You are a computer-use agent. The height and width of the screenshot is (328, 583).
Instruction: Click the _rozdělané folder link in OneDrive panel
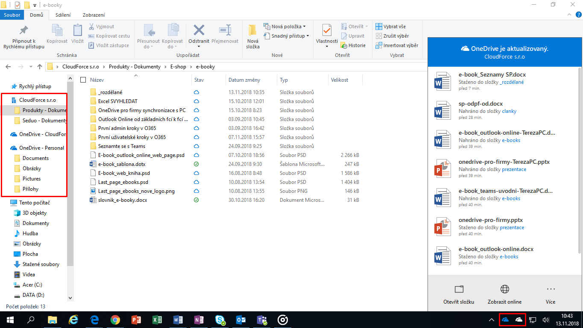[512, 82]
